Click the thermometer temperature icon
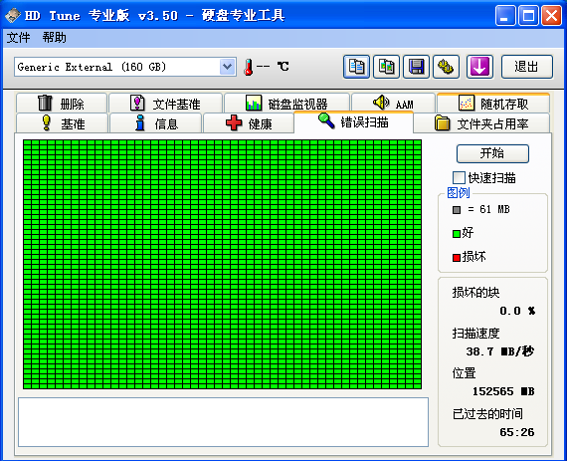 click(248, 67)
